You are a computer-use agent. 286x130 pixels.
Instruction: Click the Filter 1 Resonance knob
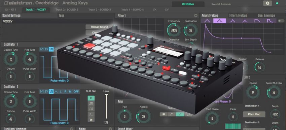tap(191, 30)
